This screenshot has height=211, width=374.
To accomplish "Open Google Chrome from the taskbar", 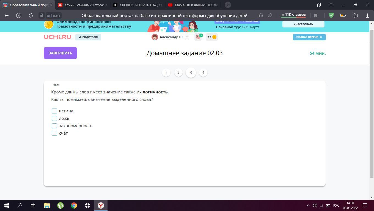I will (74, 206).
